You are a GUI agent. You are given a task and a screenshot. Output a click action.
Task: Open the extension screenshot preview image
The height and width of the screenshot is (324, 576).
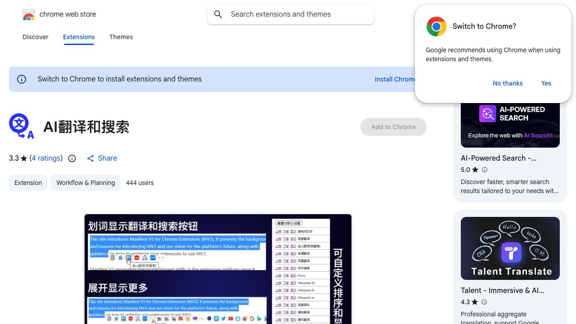point(218,269)
